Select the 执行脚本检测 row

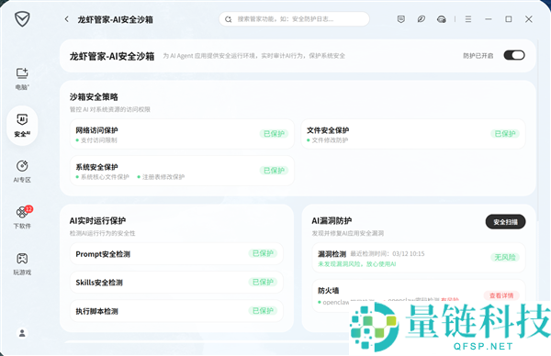pos(176,311)
